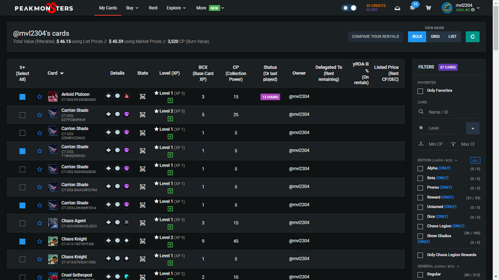
Task: Click the PeakMonsters logo
Action: 44,8
